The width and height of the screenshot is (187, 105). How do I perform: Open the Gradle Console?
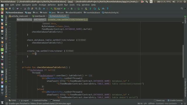[175, 100]
